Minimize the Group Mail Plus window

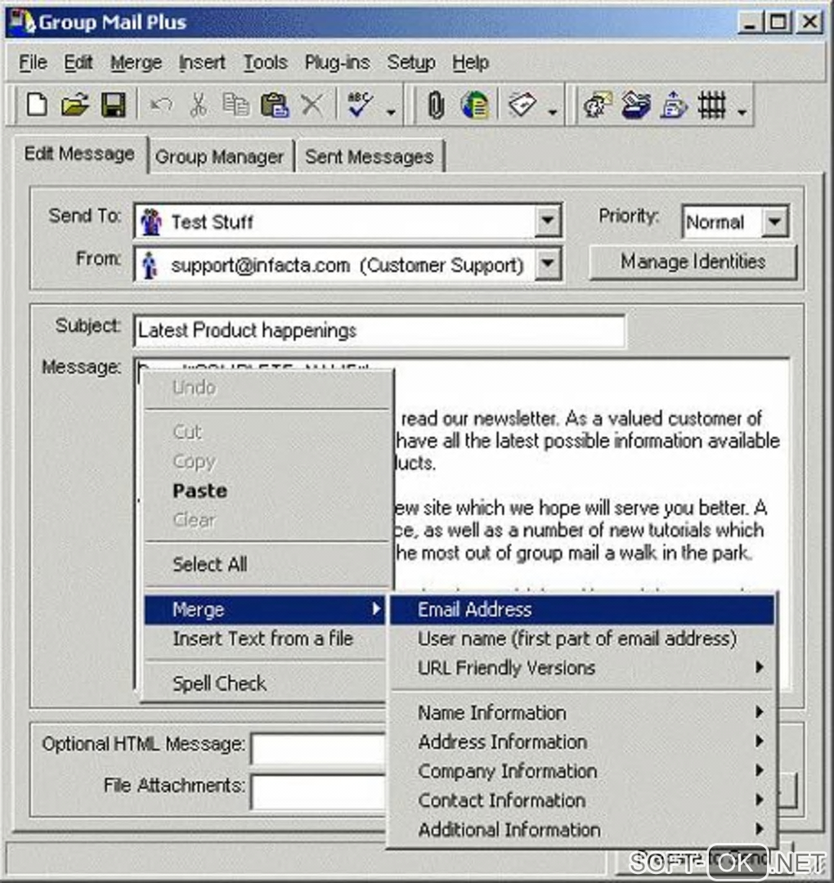tap(750, 23)
